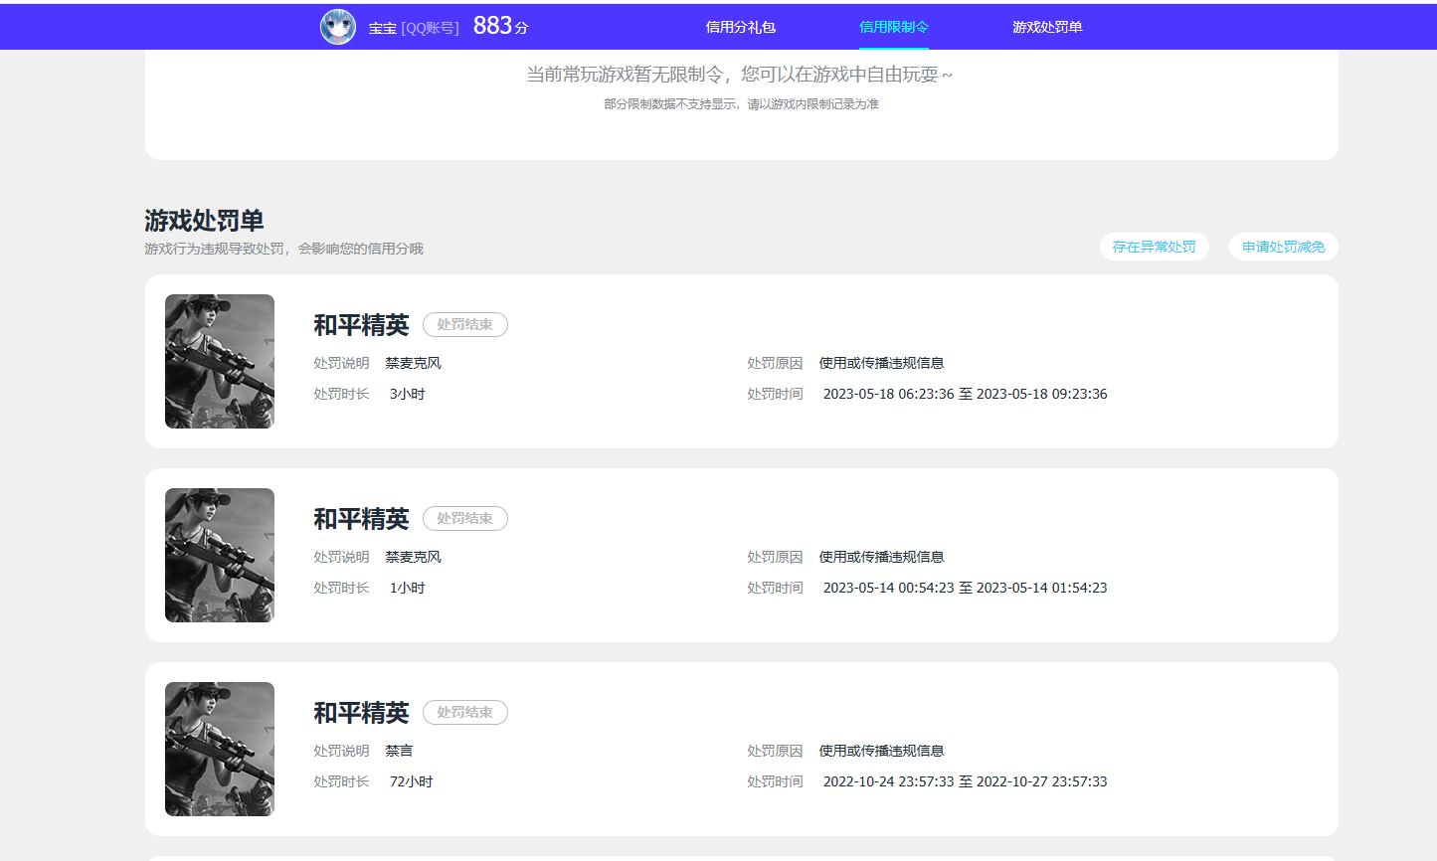
Task: Click the 72小时 penalty duration
Action: coord(411,781)
